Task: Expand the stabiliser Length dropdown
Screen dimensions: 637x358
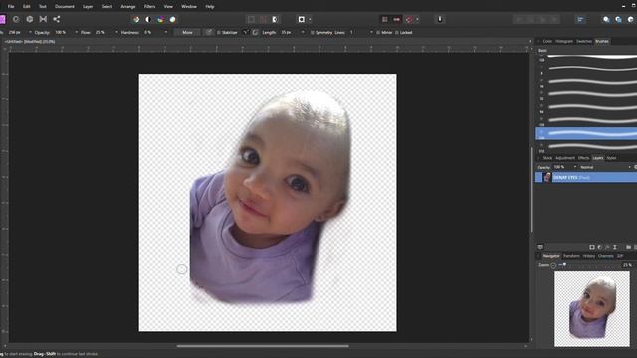Action: [x=302, y=32]
